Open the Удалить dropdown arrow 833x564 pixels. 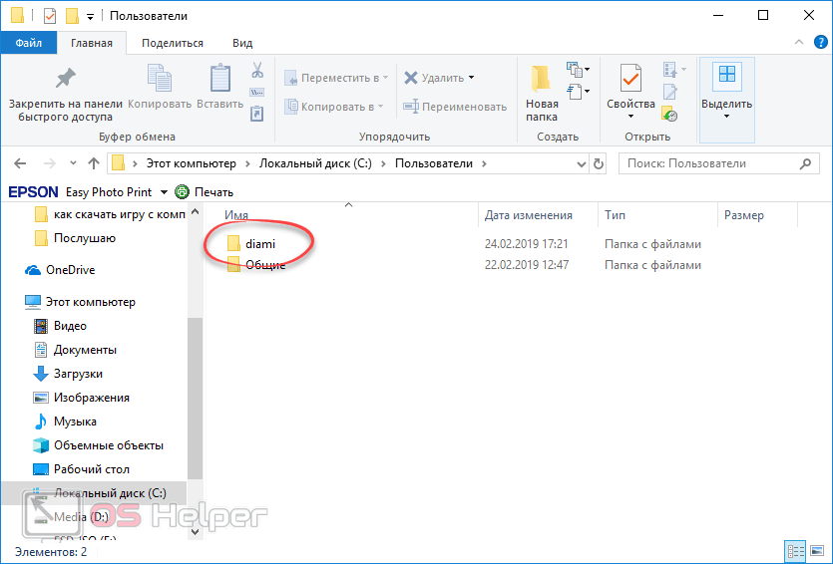click(471, 78)
